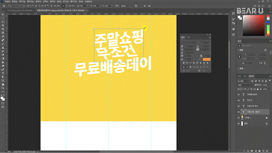Image resolution: width=272 pixels, height=153 pixels.
Task: Open the layer blend mode dropdown
Action: click(245, 85)
